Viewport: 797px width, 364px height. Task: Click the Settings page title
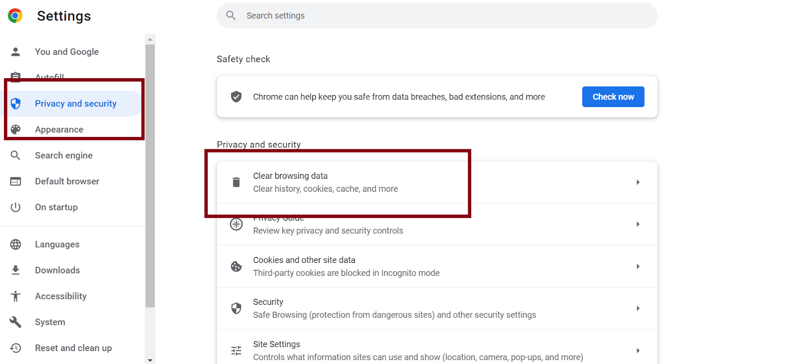[x=64, y=16]
